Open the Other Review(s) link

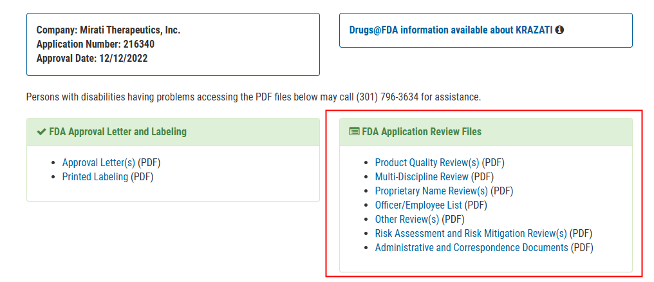pos(407,220)
